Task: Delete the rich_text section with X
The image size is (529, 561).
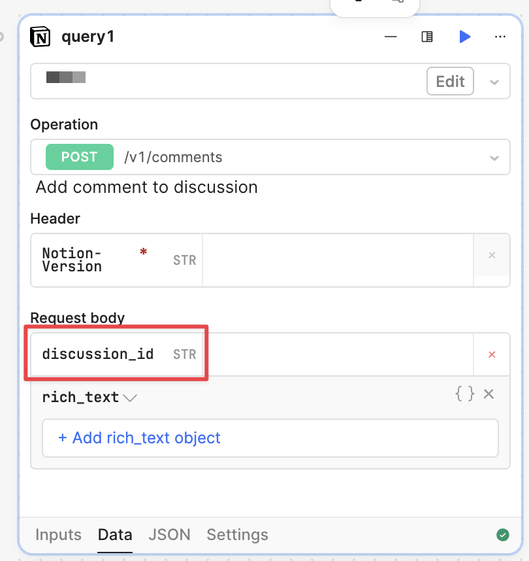Action: click(x=489, y=394)
